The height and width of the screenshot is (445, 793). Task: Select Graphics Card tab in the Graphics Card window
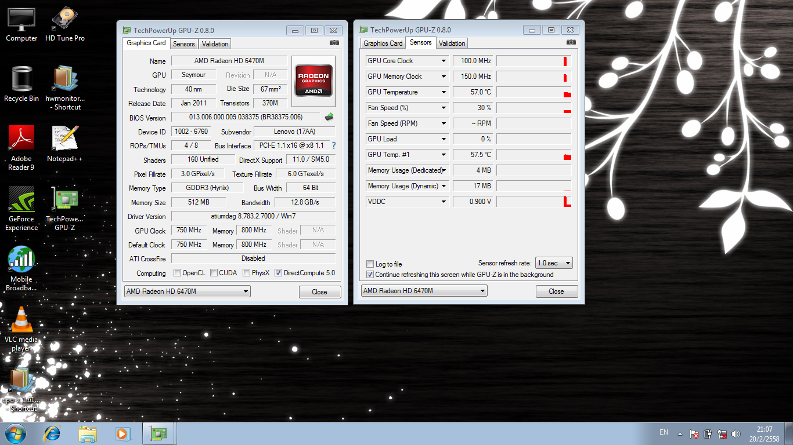(146, 43)
